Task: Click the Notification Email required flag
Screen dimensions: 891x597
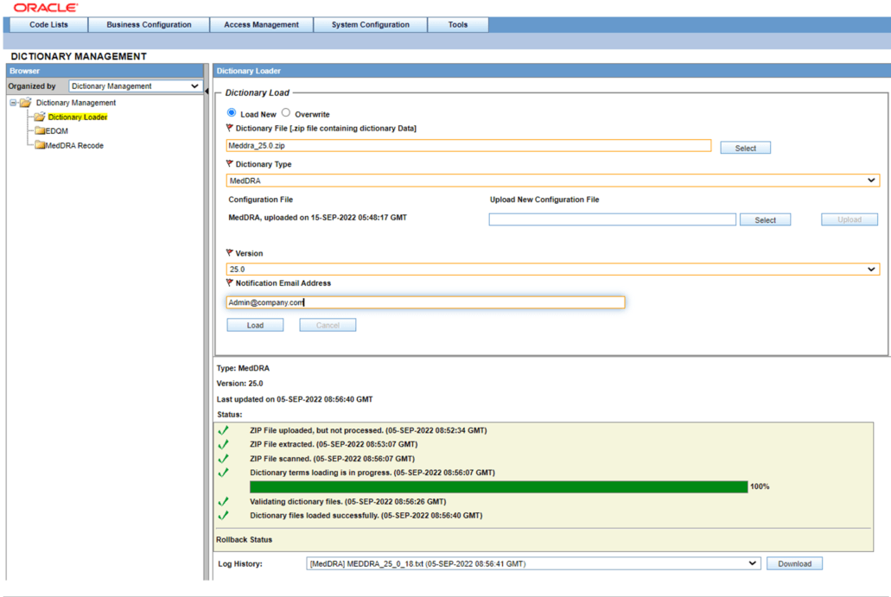Action: tap(230, 283)
